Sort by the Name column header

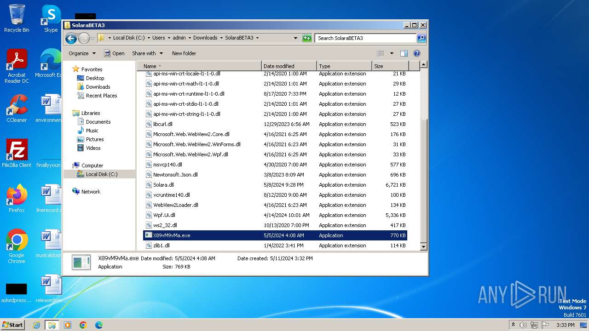[199, 66]
